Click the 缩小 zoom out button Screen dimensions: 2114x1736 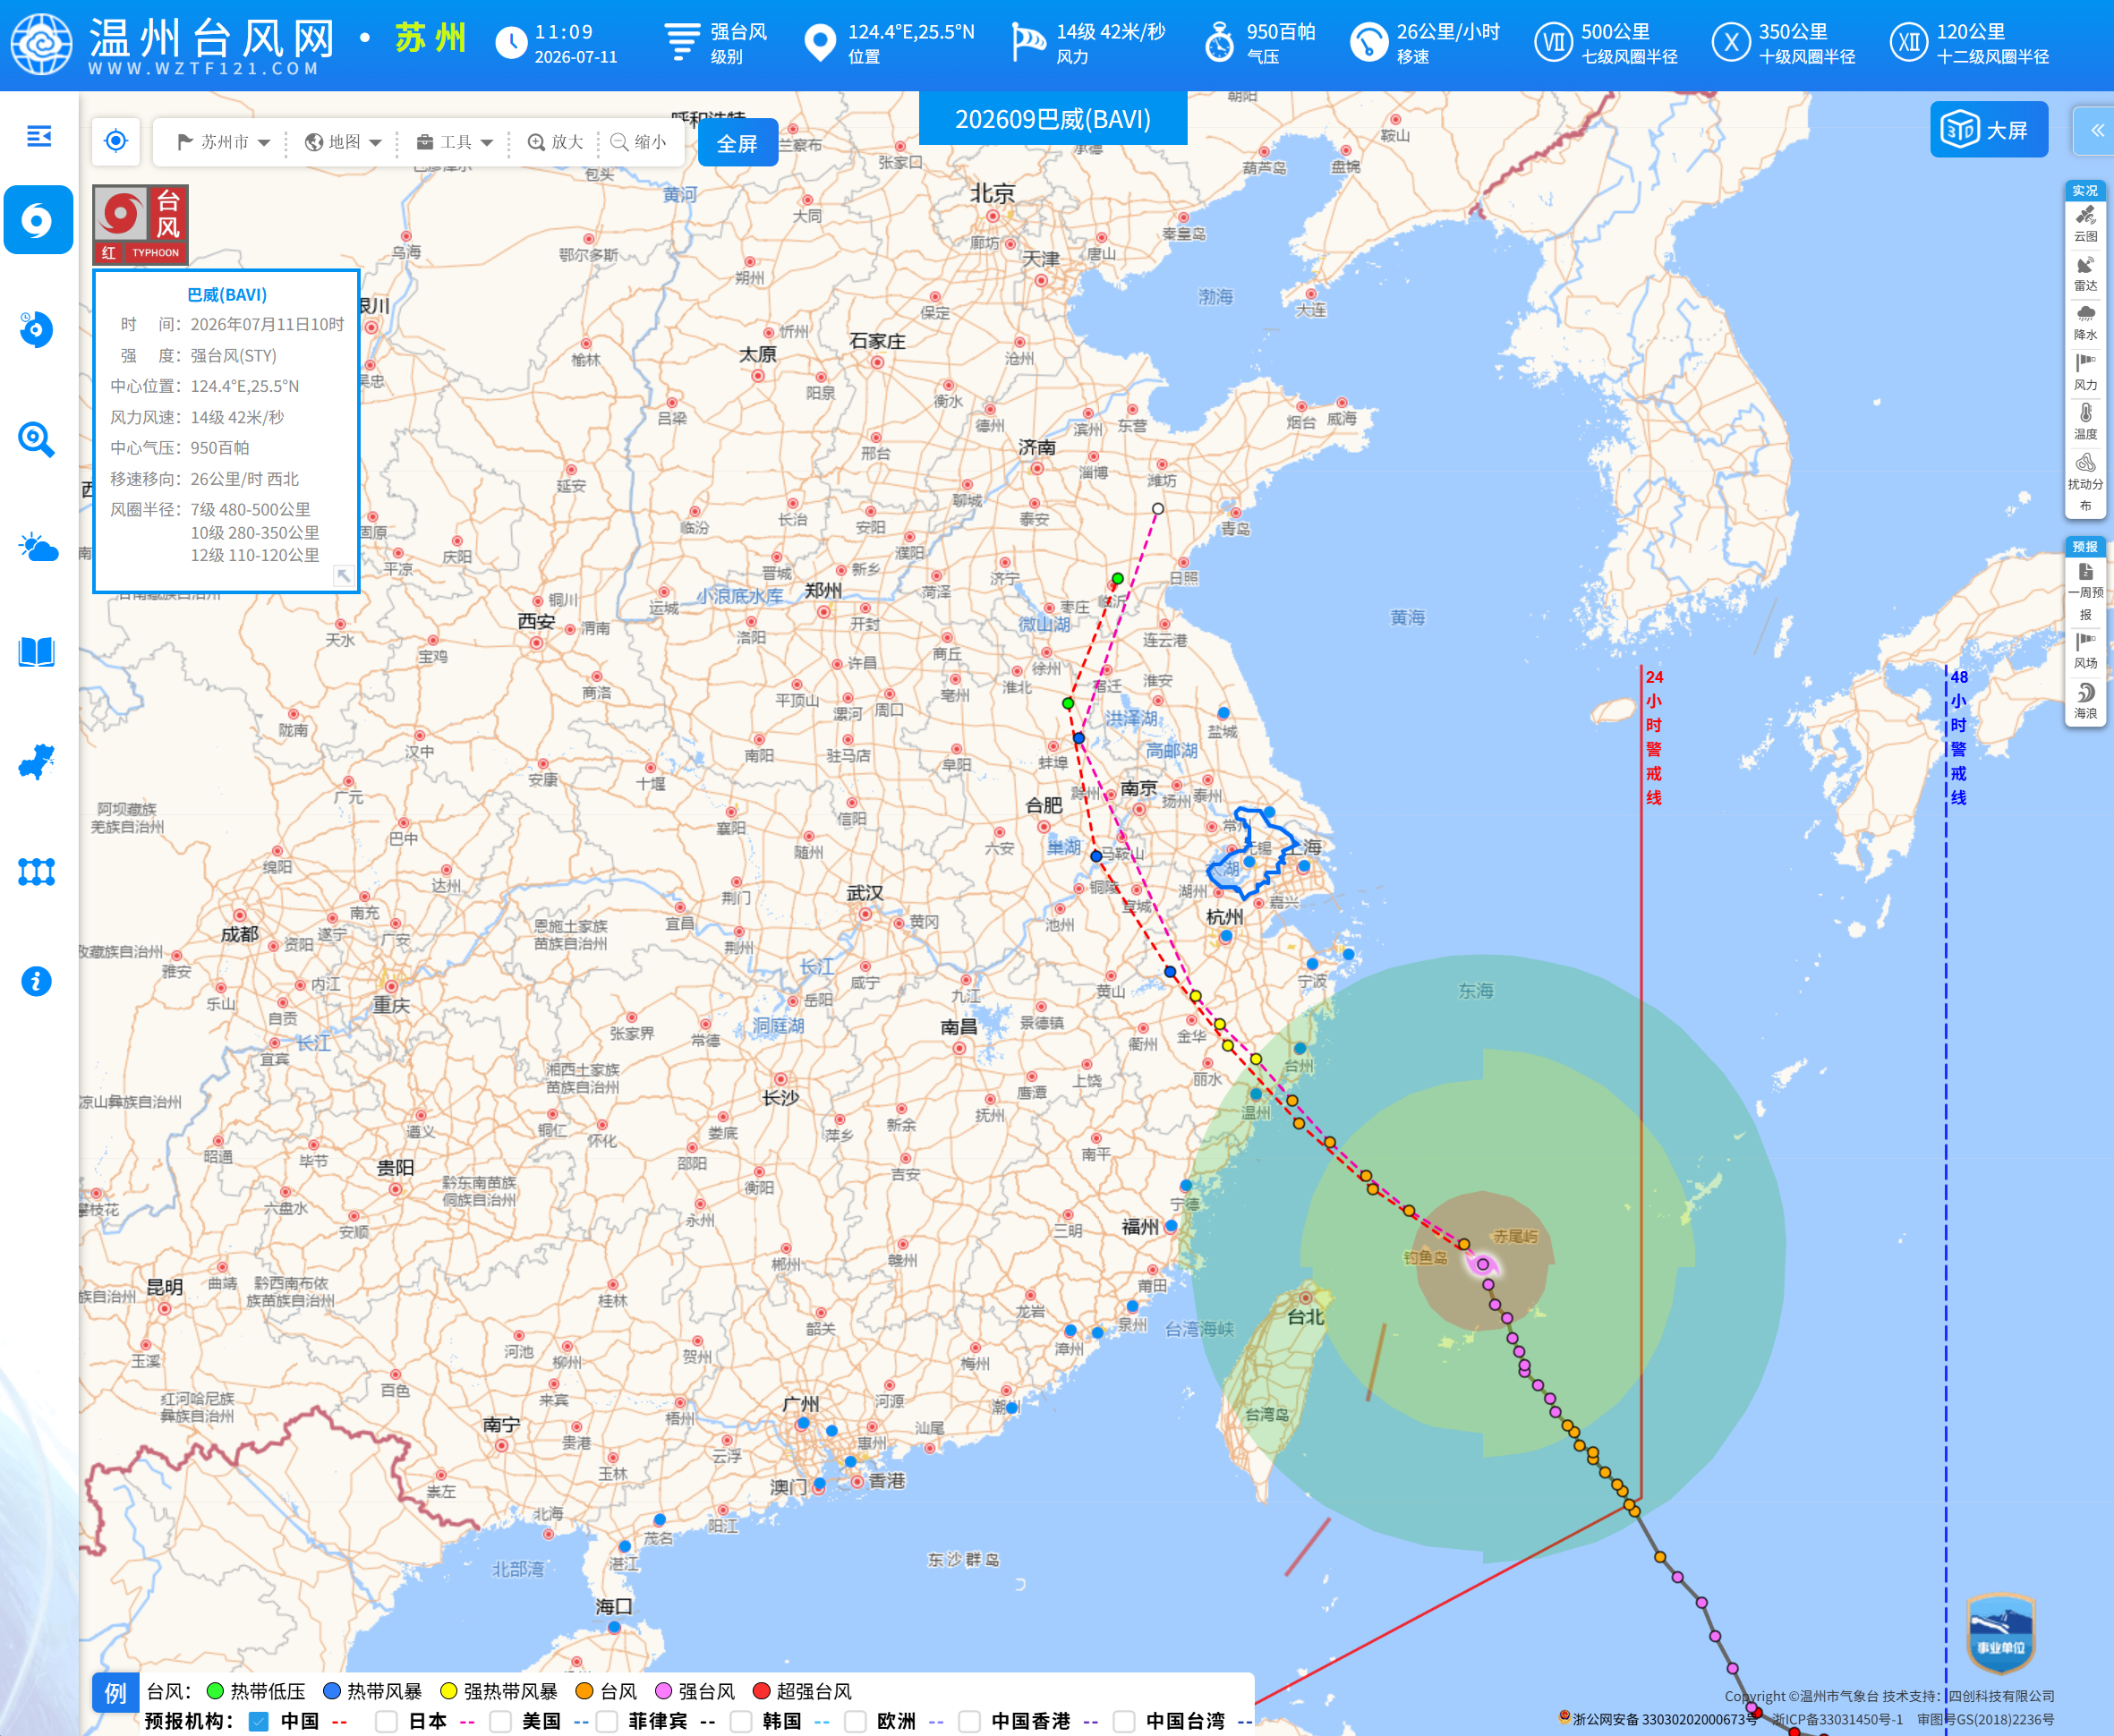[x=638, y=142]
